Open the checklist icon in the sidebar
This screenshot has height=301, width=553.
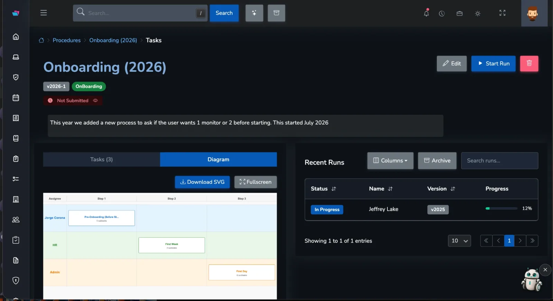pos(16,179)
